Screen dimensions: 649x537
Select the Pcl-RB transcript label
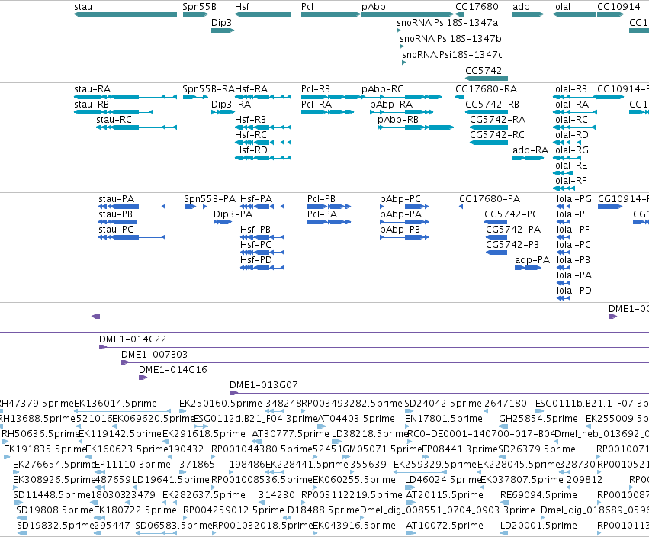click(316, 89)
